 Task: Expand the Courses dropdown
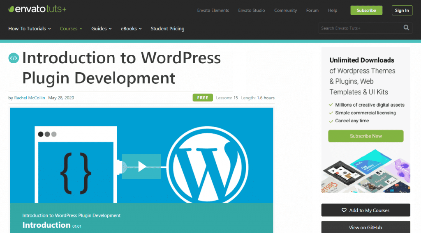coord(71,29)
